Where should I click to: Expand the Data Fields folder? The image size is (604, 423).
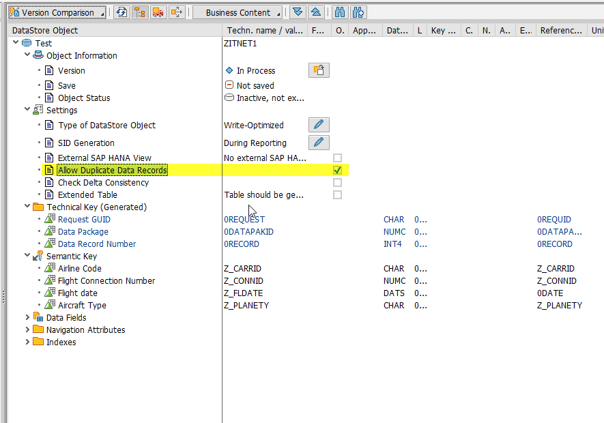pyautogui.click(x=28, y=317)
